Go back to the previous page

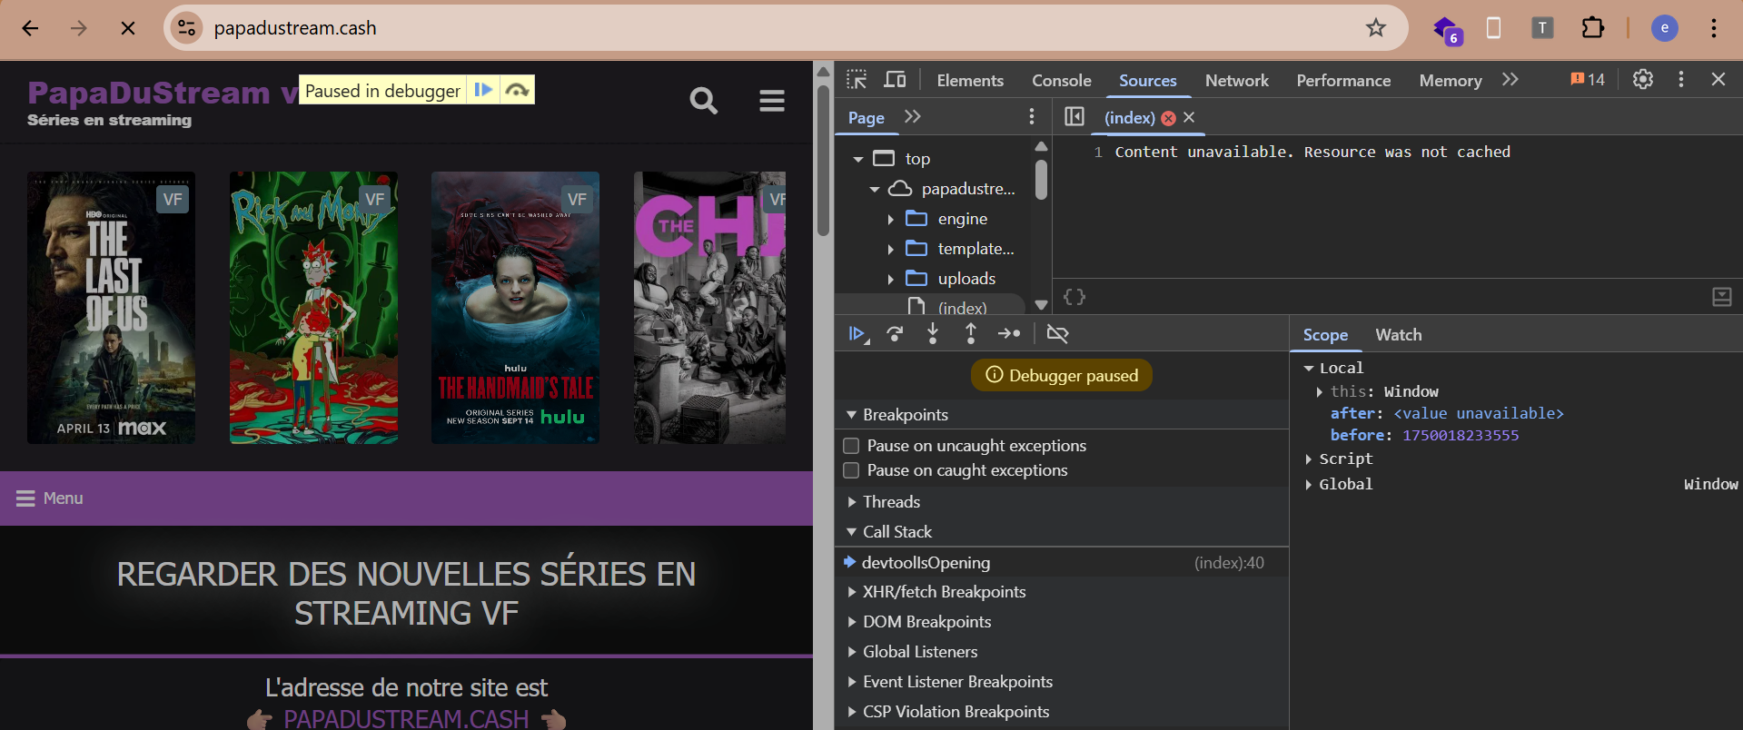pos(30,28)
